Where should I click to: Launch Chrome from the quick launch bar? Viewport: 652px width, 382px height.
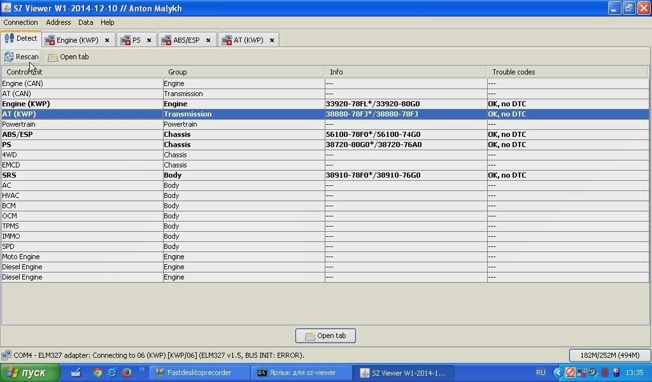(97, 372)
